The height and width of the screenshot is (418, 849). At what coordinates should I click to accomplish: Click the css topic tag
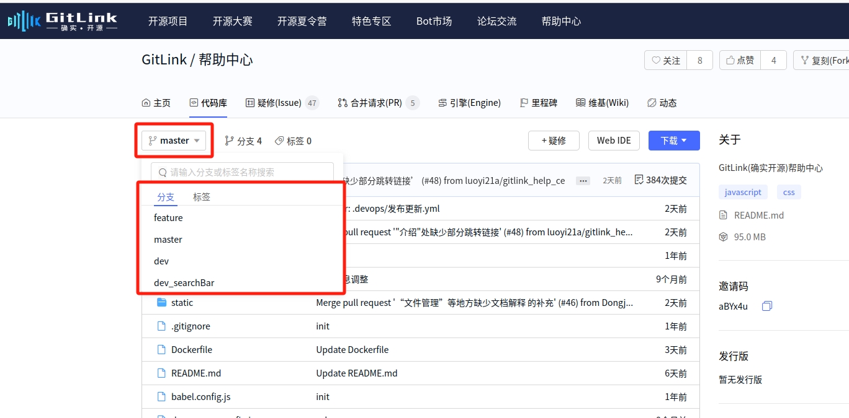click(x=789, y=193)
